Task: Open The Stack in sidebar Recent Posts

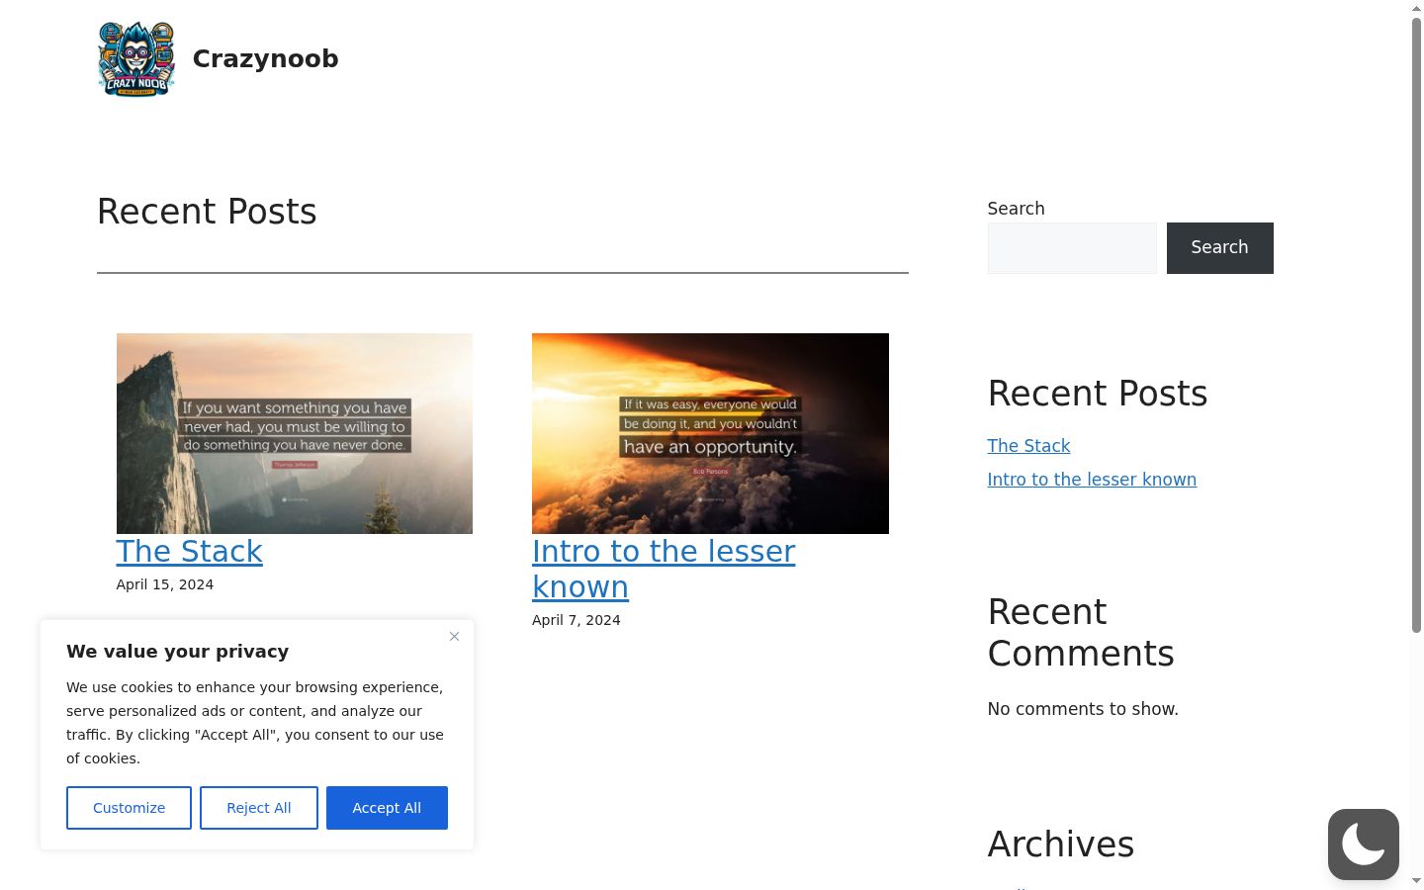Action: click(x=1028, y=446)
